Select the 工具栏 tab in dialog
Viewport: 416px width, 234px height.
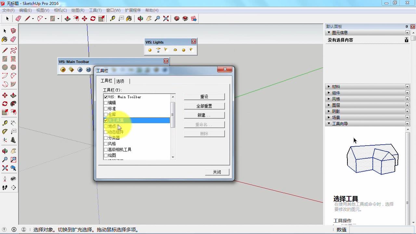(x=106, y=81)
